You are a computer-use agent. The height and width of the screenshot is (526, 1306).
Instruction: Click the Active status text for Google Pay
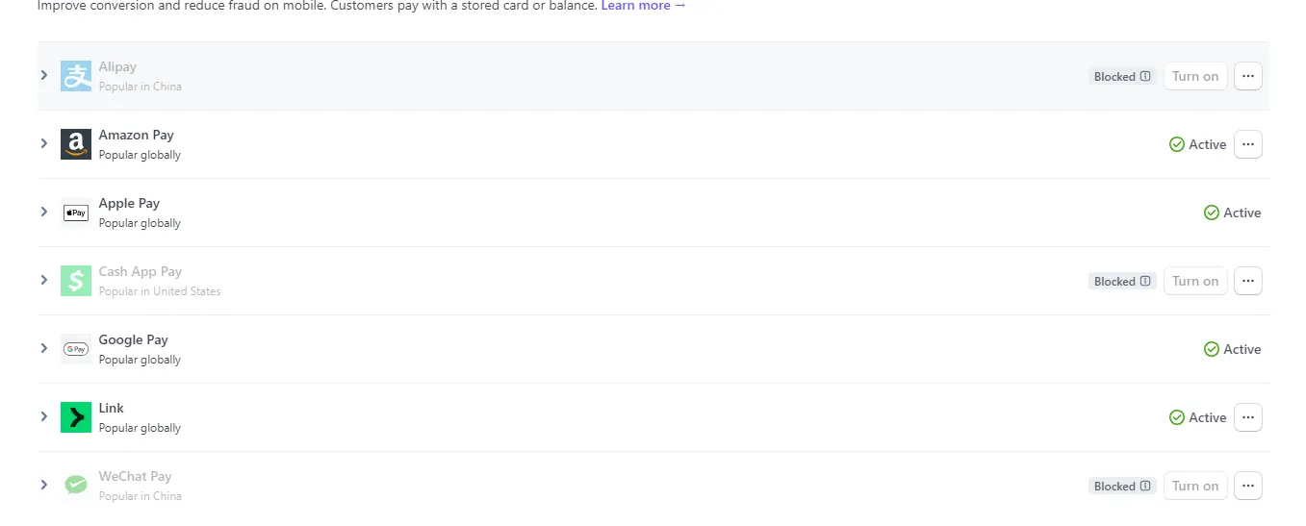(x=1242, y=349)
